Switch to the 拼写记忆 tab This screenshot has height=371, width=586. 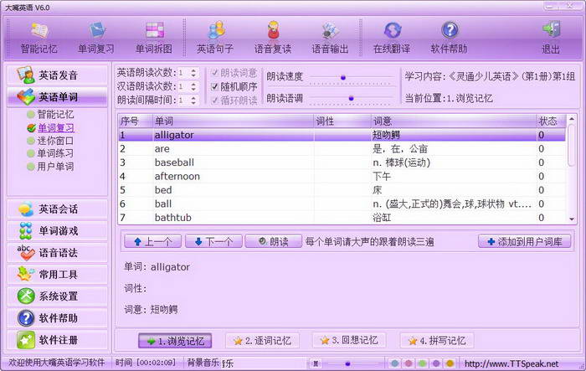(437, 341)
